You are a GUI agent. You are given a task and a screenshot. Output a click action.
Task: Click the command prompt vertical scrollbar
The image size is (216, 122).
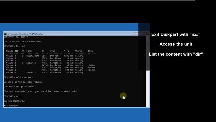point(147,71)
